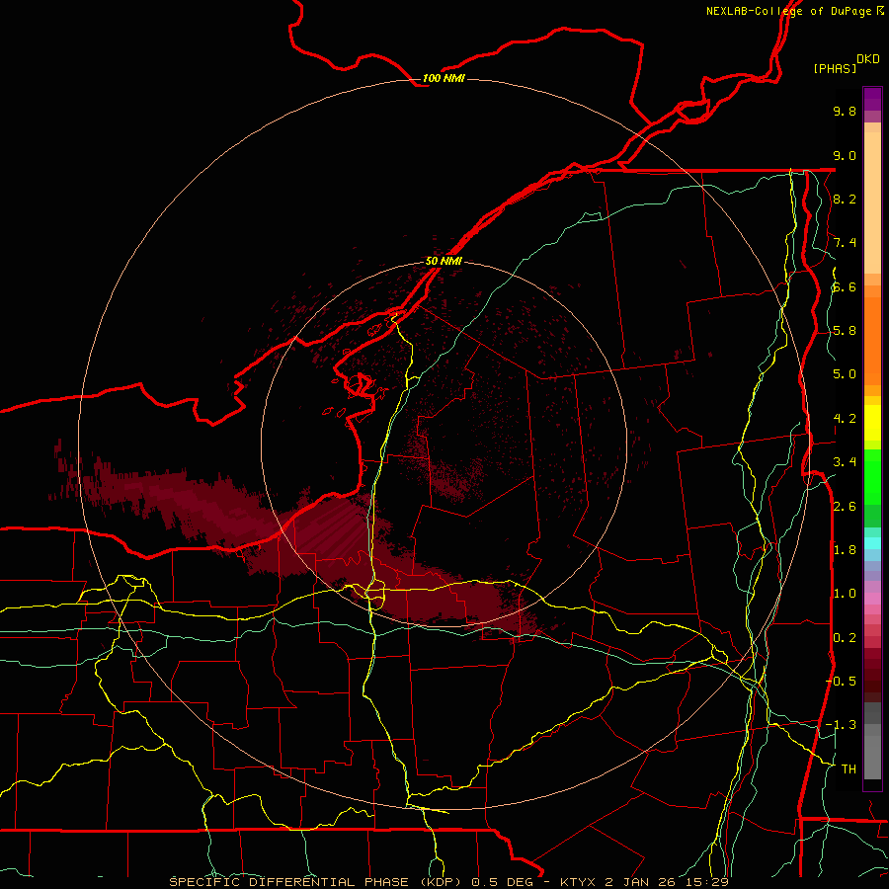The width and height of the screenshot is (889, 889).
Task: Click the TH threshold label on scale
Action: (x=849, y=769)
